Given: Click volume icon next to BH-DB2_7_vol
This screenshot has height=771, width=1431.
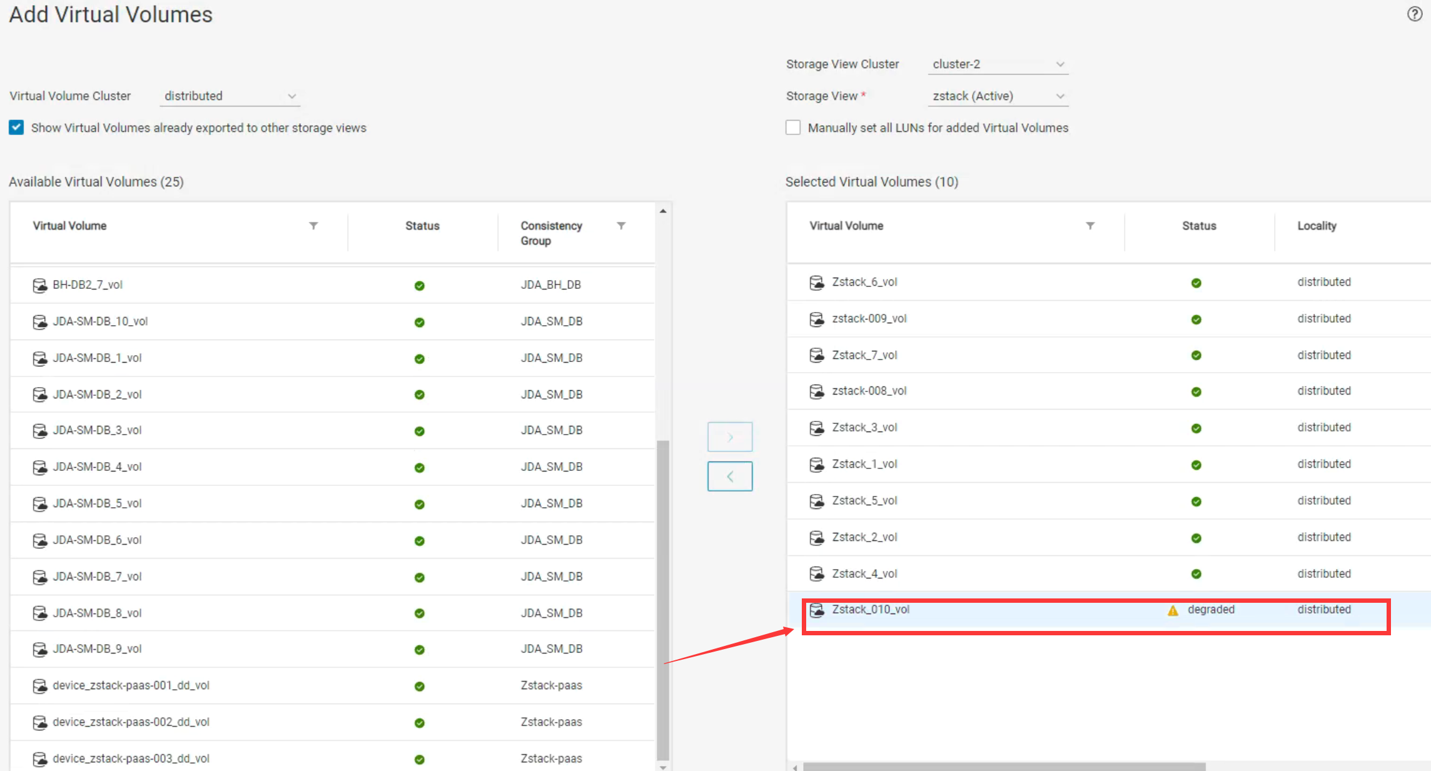Looking at the screenshot, I should coord(40,285).
